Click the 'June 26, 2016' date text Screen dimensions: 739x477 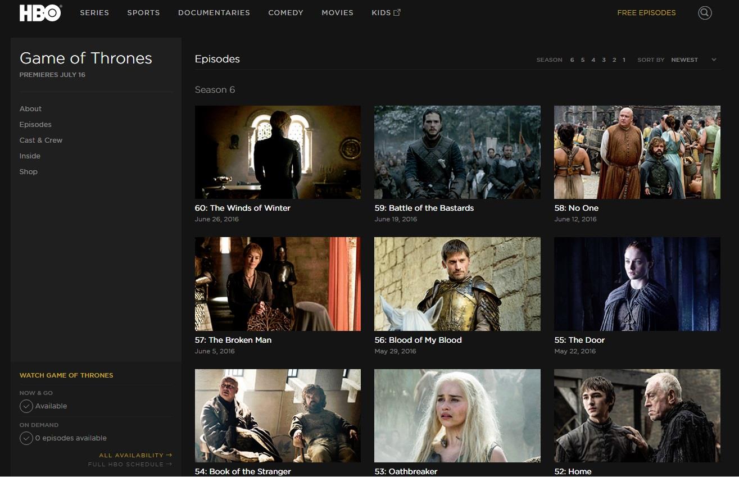pyautogui.click(x=217, y=219)
